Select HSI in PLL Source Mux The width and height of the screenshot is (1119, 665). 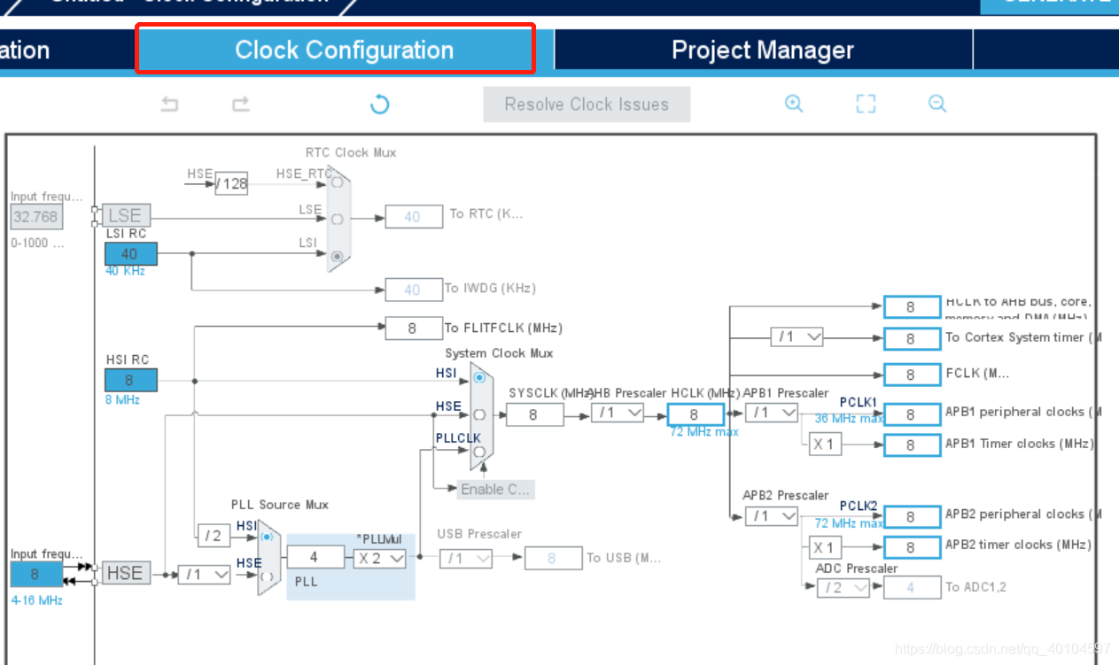(x=267, y=537)
